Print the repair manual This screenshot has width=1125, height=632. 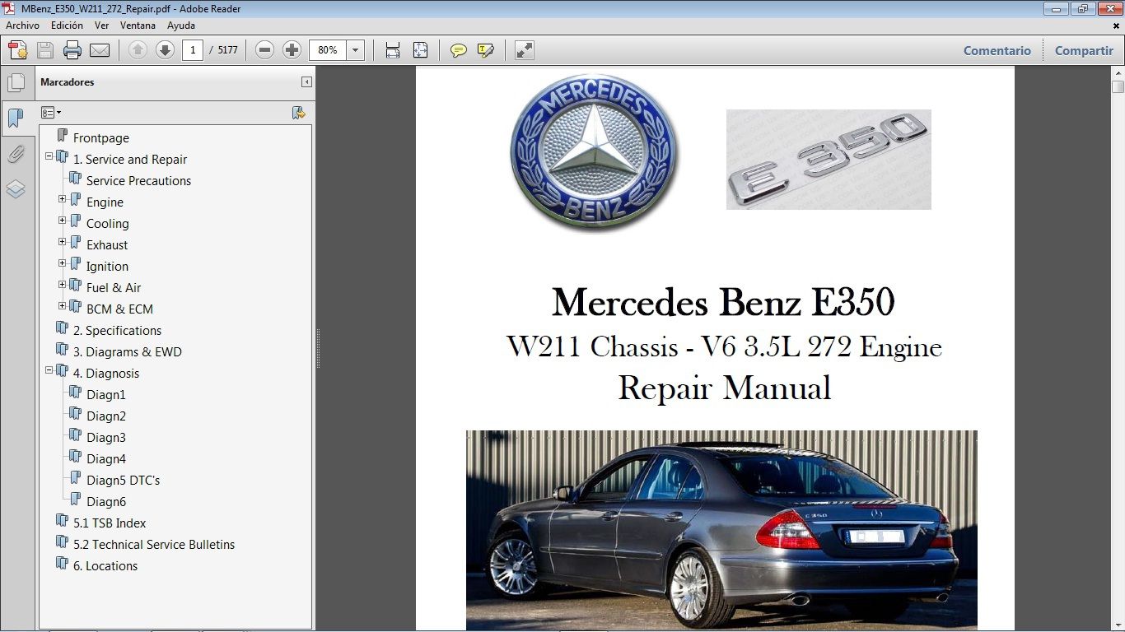[x=72, y=49]
